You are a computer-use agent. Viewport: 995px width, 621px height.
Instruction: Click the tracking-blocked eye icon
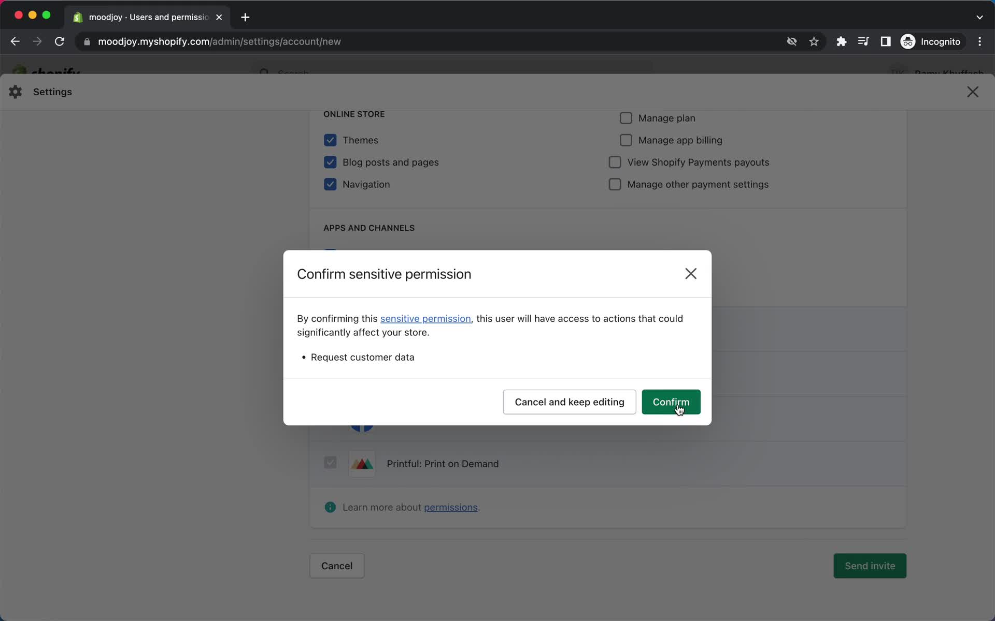click(x=791, y=41)
